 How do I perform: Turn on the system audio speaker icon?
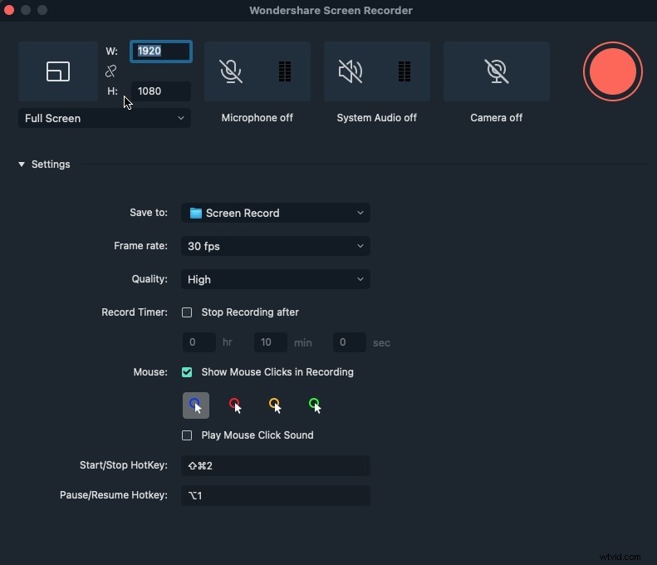351,72
